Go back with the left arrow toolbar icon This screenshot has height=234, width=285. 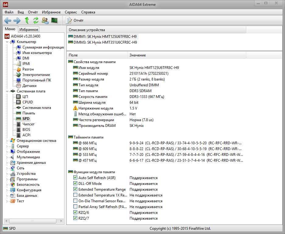click(8, 20)
